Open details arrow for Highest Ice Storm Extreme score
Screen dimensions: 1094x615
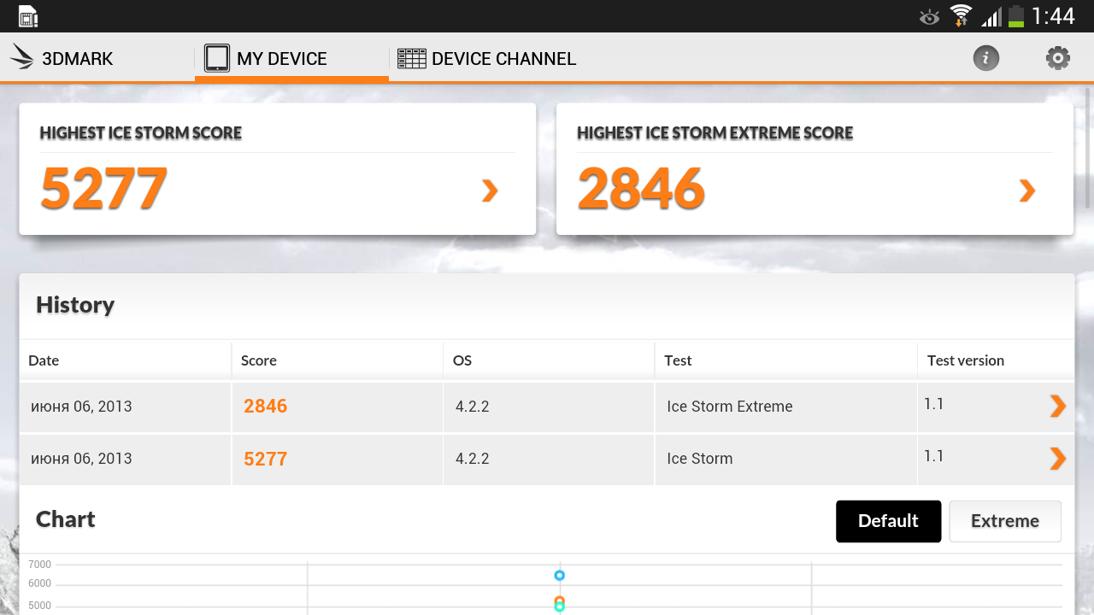point(1027,190)
